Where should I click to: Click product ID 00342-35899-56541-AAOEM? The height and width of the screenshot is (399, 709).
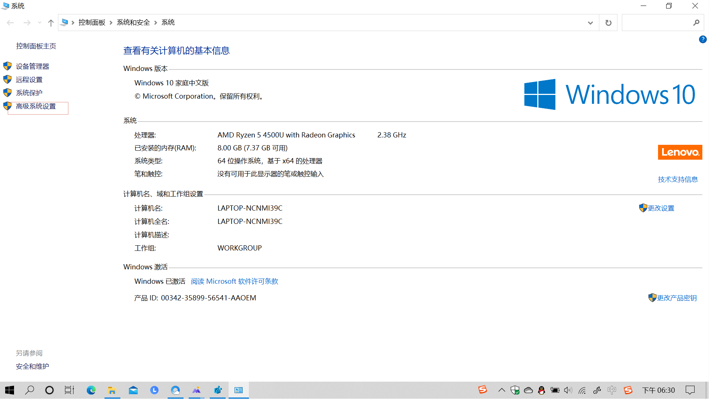pos(209,298)
